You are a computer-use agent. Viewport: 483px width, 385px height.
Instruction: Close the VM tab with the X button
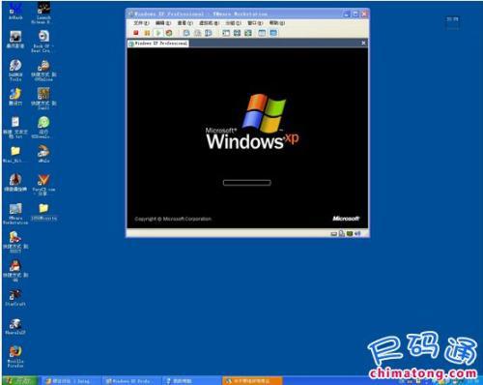tap(363, 43)
